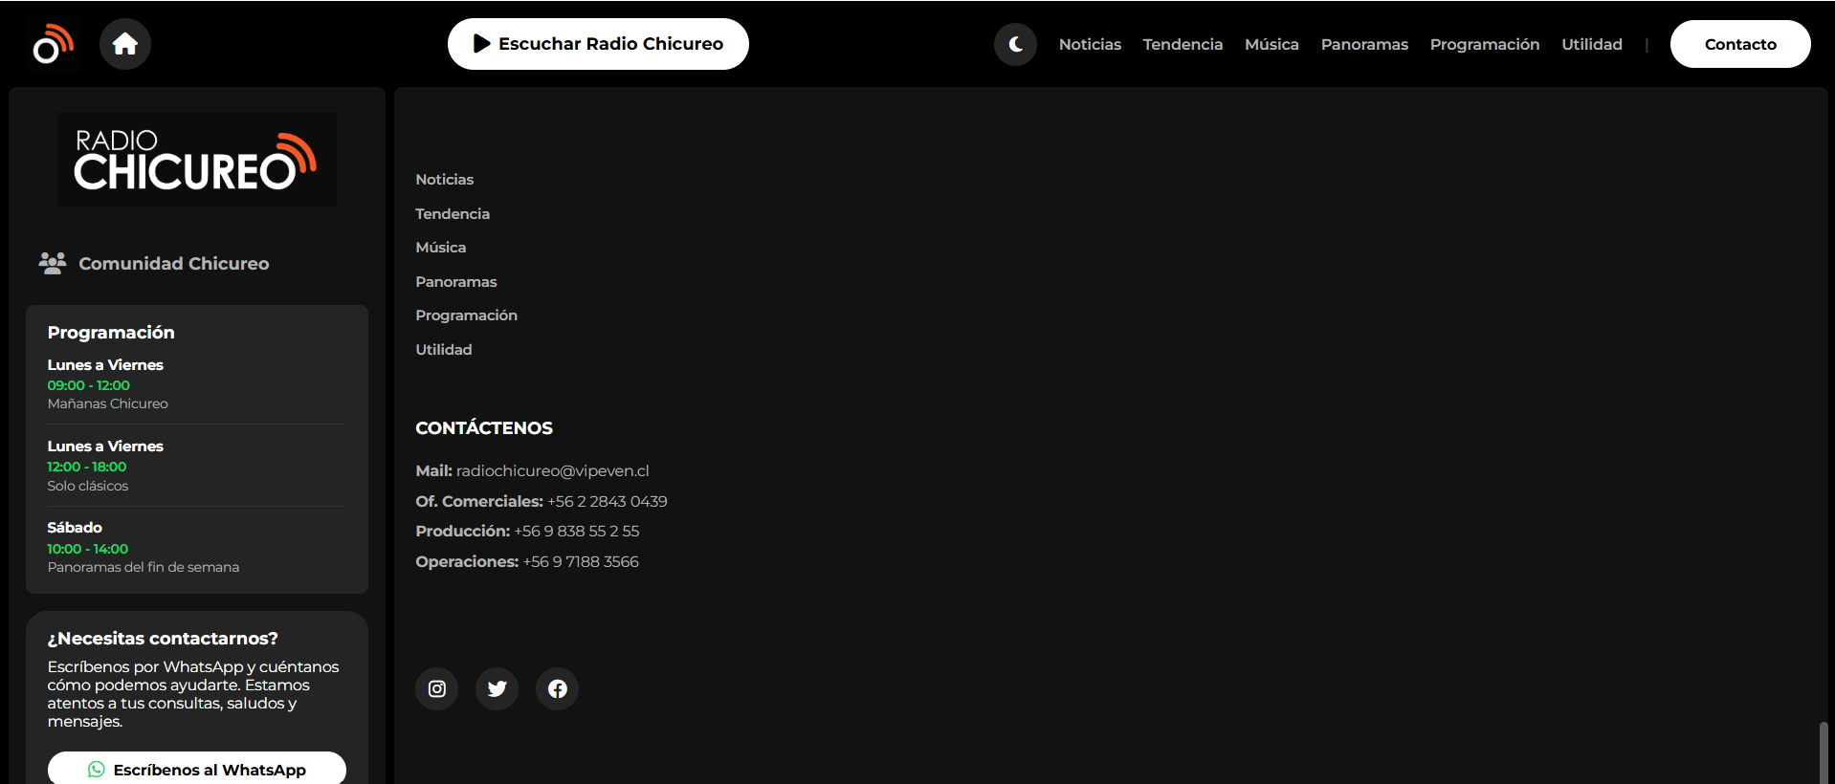Click the 10:00 - 14:00 time slot
This screenshot has width=1835, height=784.
(x=88, y=549)
